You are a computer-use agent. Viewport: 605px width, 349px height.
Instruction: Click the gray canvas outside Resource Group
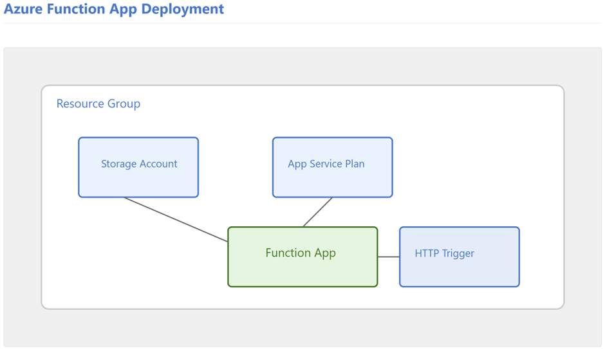click(x=302, y=66)
